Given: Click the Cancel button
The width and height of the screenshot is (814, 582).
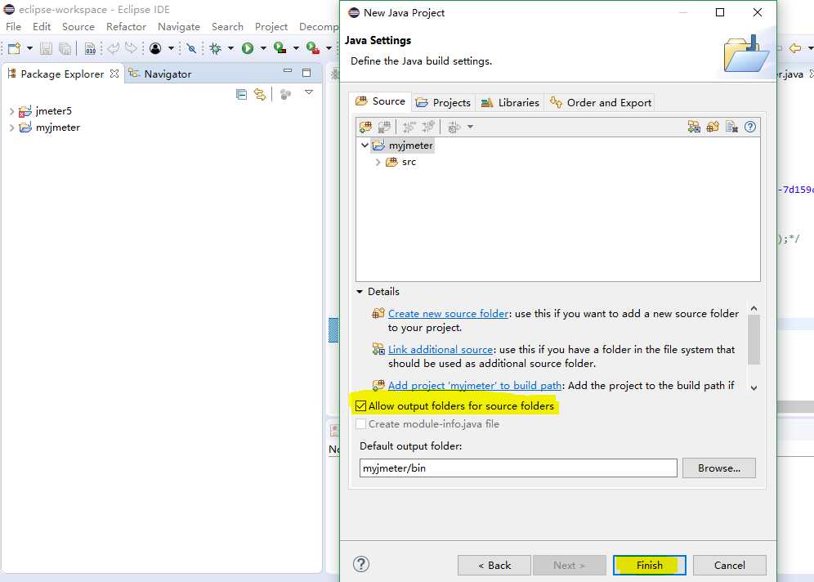Looking at the screenshot, I should click(x=729, y=565).
